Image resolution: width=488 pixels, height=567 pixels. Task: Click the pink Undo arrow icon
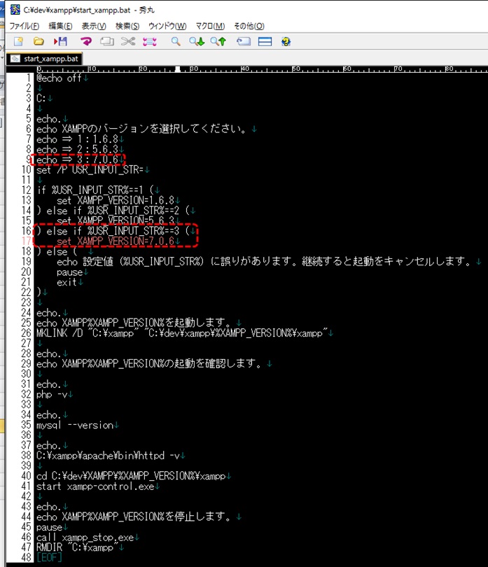[x=86, y=42]
